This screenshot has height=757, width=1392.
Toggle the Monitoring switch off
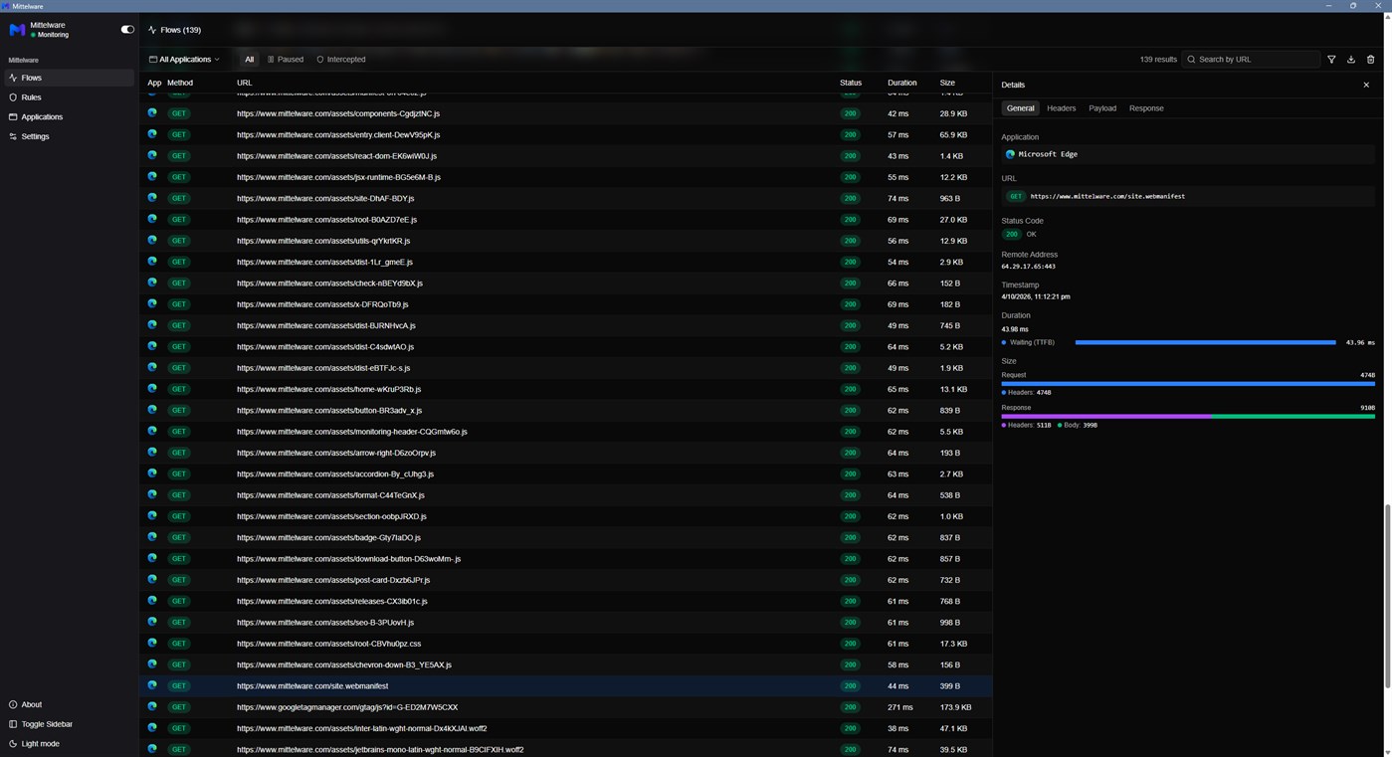(x=127, y=30)
